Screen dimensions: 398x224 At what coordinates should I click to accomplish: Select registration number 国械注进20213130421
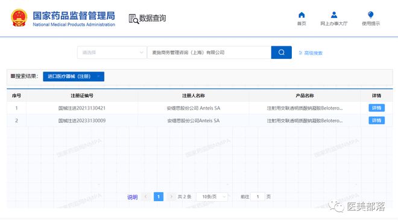[82, 108]
